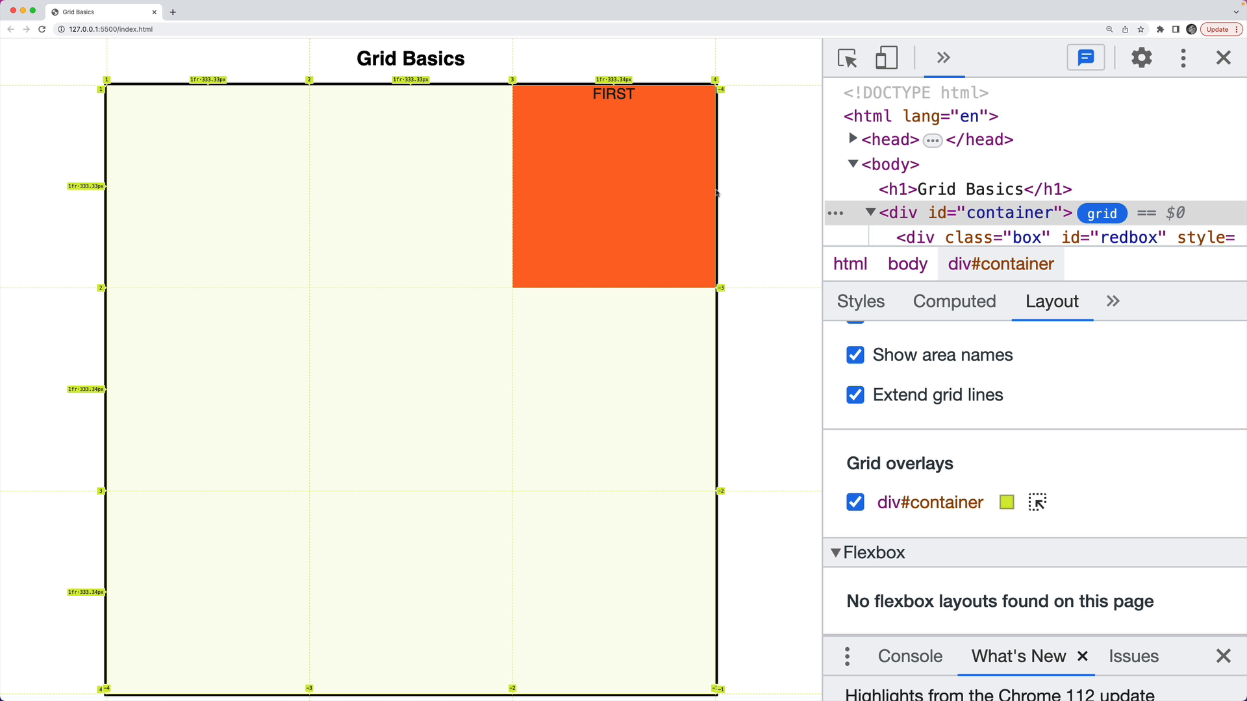Click the highlight container grid element icon
This screenshot has height=701, width=1247.
1037,502
